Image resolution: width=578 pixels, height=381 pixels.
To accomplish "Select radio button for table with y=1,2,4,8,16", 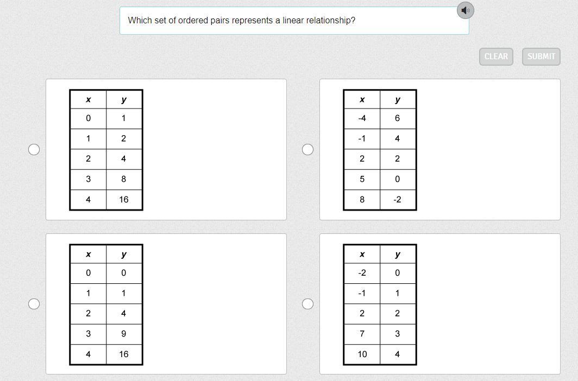I will click(x=34, y=149).
